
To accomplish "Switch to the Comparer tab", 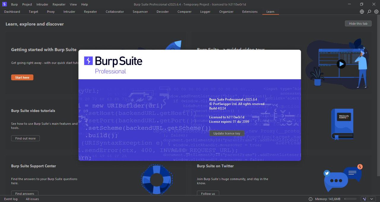I will [184, 12].
